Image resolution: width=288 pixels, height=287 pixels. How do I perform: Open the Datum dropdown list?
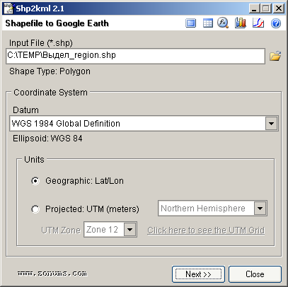click(x=271, y=124)
